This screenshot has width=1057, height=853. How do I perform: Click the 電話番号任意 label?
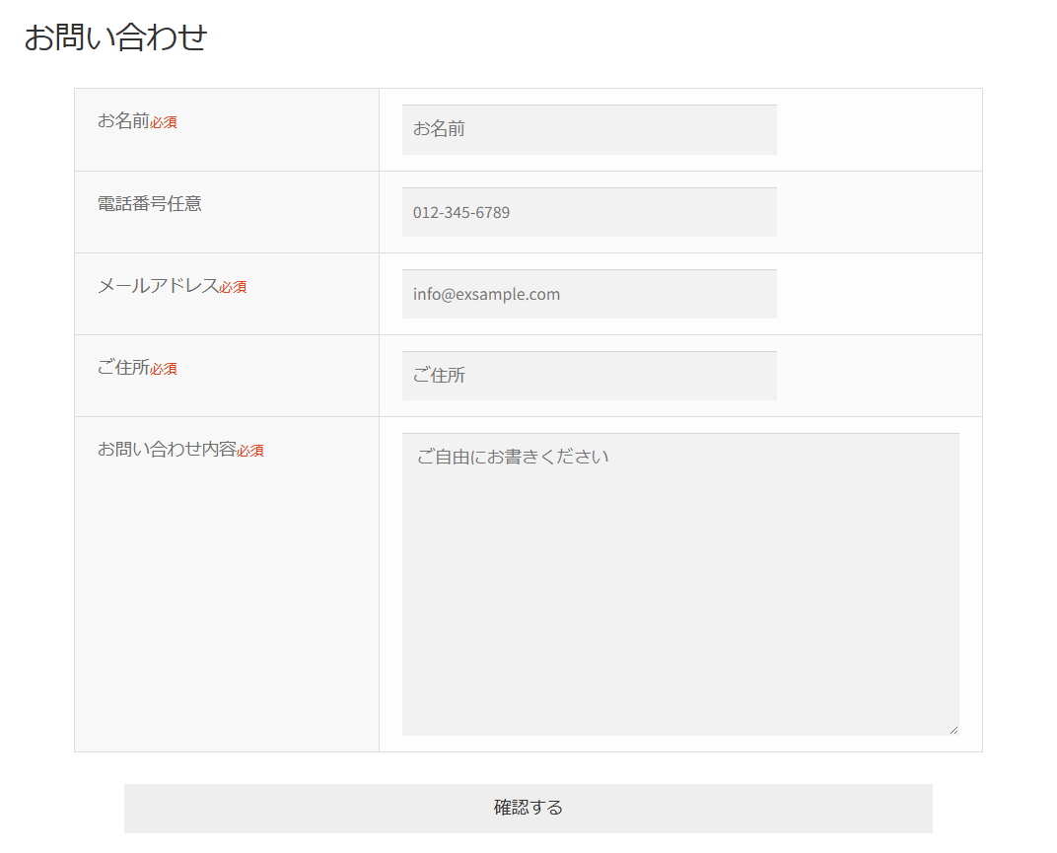(x=150, y=204)
